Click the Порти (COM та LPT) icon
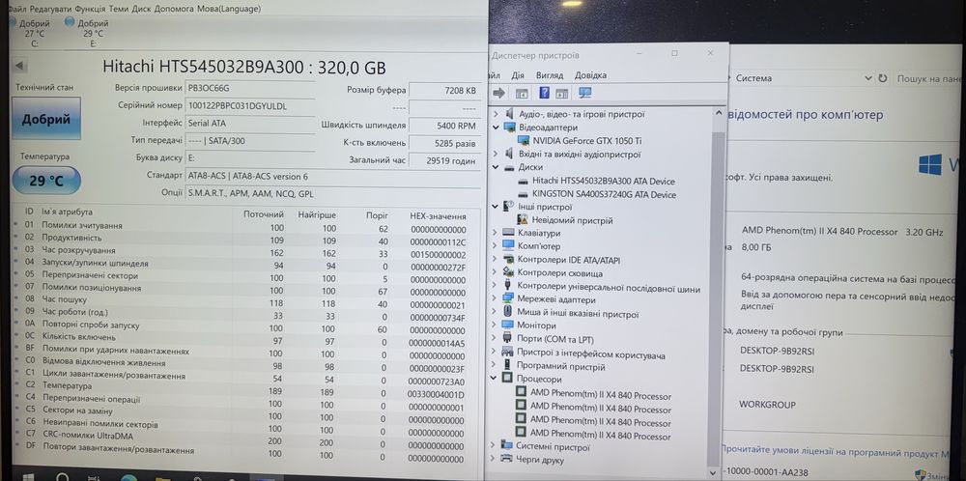This screenshot has width=966, height=481. 508,337
